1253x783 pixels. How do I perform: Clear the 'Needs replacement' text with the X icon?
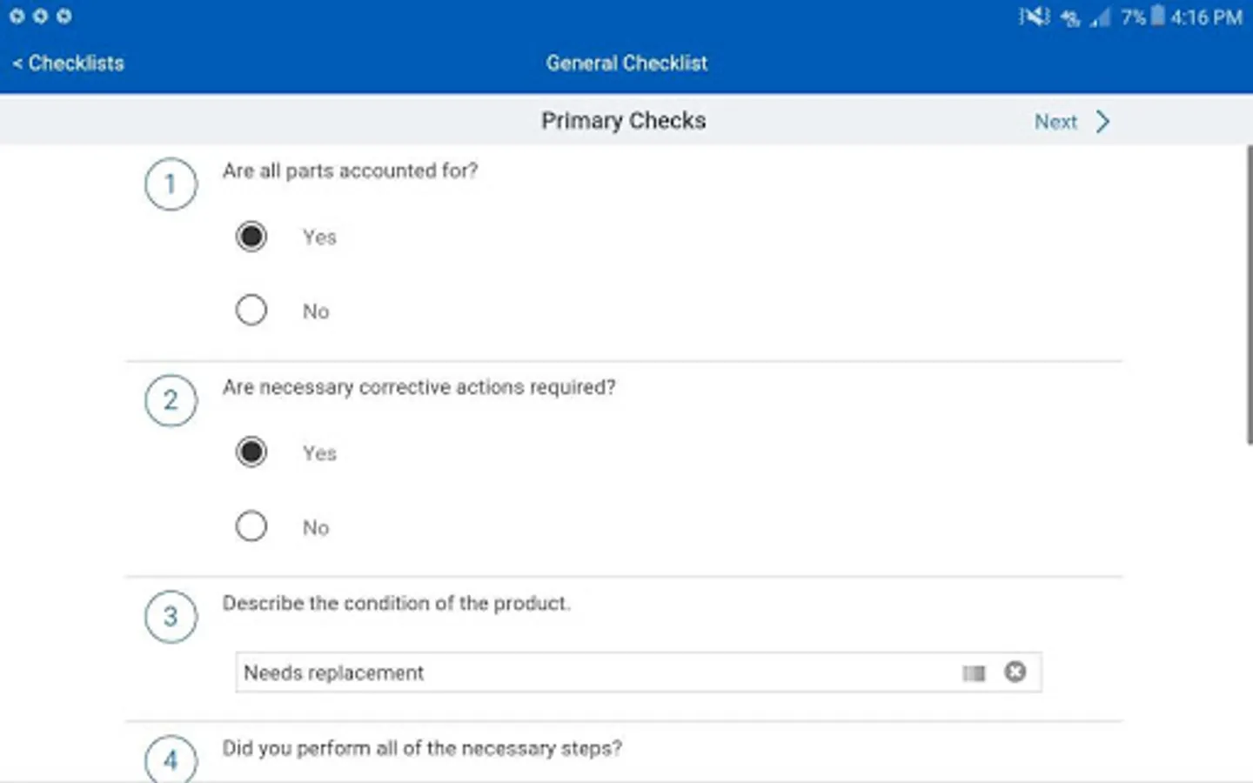[x=1015, y=672]
